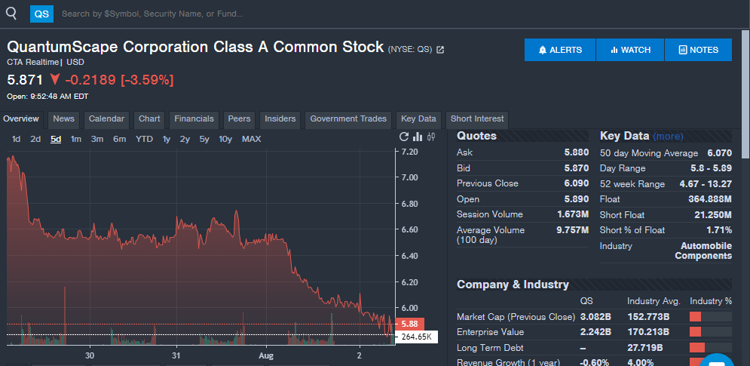
Task: Click the Open value 5.890
Action: [577, 198]
